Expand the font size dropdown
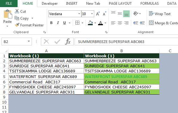 (x=92, y=14)
